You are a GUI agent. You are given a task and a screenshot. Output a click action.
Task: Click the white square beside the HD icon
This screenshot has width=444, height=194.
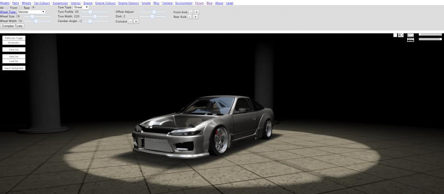(x=395, y=35)
